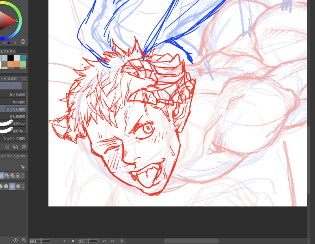Set selection mode to select from selection
The image size is (315, 244).
click(18, 176)
